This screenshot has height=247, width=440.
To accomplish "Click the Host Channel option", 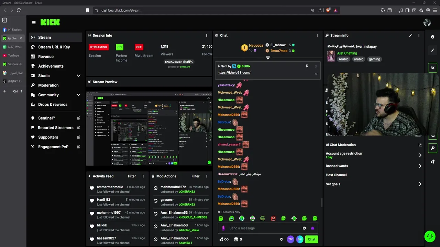I will (336, 175).
